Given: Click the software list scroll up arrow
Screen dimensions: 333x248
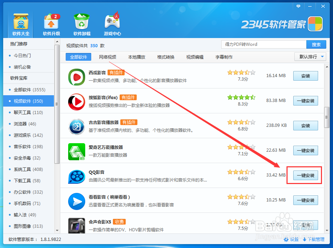Looking at the screenshot, I should [327, 67].
